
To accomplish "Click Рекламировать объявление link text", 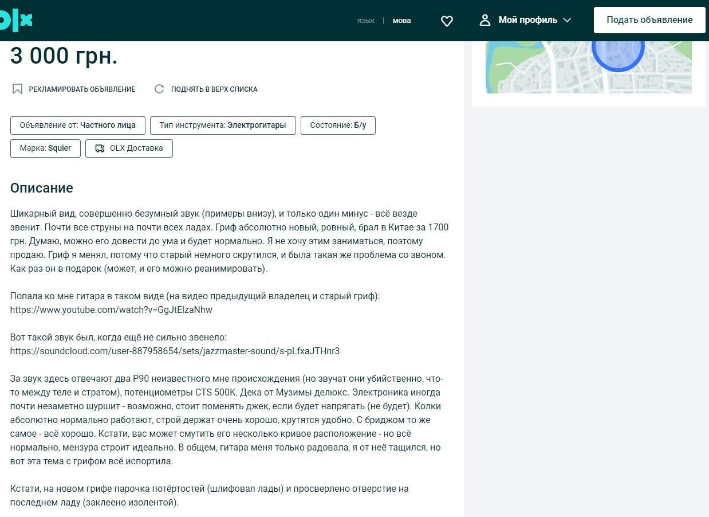I will click(82, 89).
